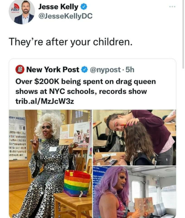Click the picture book held up in the first photo
Viewport: 185px width, 218px height.
point(75,133)
